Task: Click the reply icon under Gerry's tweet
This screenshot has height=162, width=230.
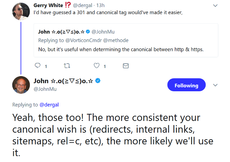Action: click(38, 65)
